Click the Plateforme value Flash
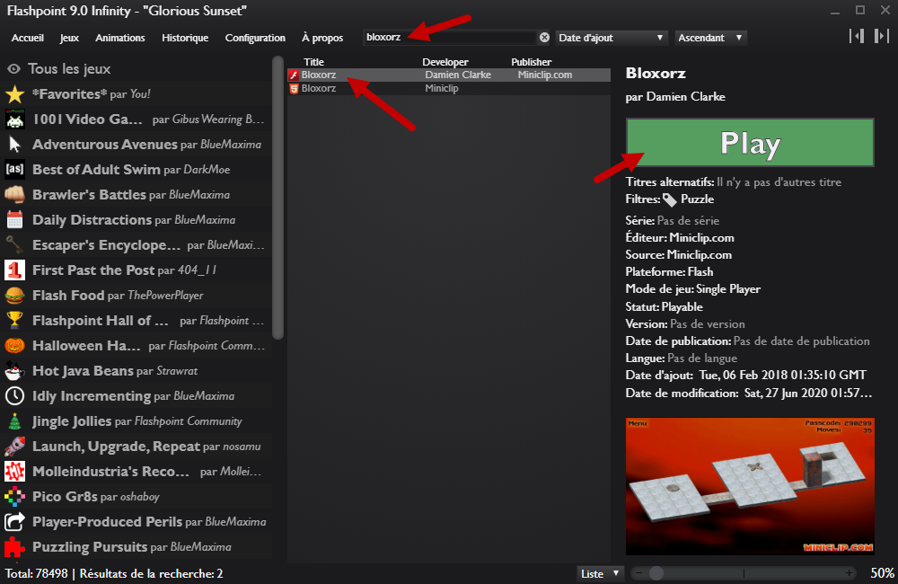Screen dimensions: 898x584 tap(700, 271)
